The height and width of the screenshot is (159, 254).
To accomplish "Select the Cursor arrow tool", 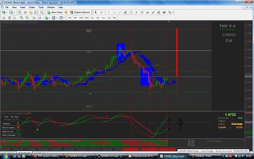I will 96,12.
